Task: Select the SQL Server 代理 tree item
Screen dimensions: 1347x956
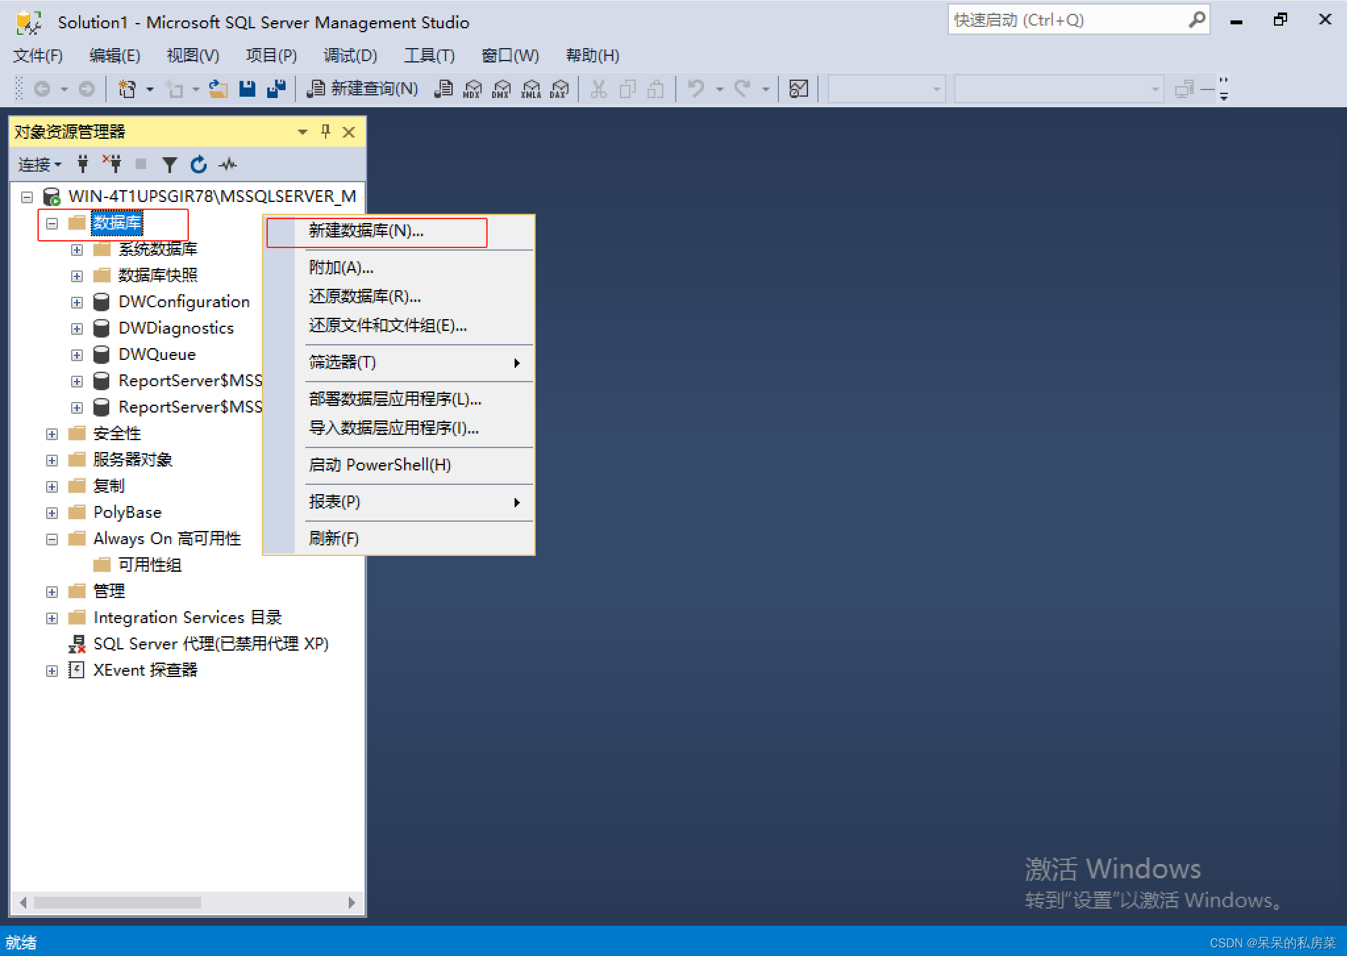Action: pos(211,644)
